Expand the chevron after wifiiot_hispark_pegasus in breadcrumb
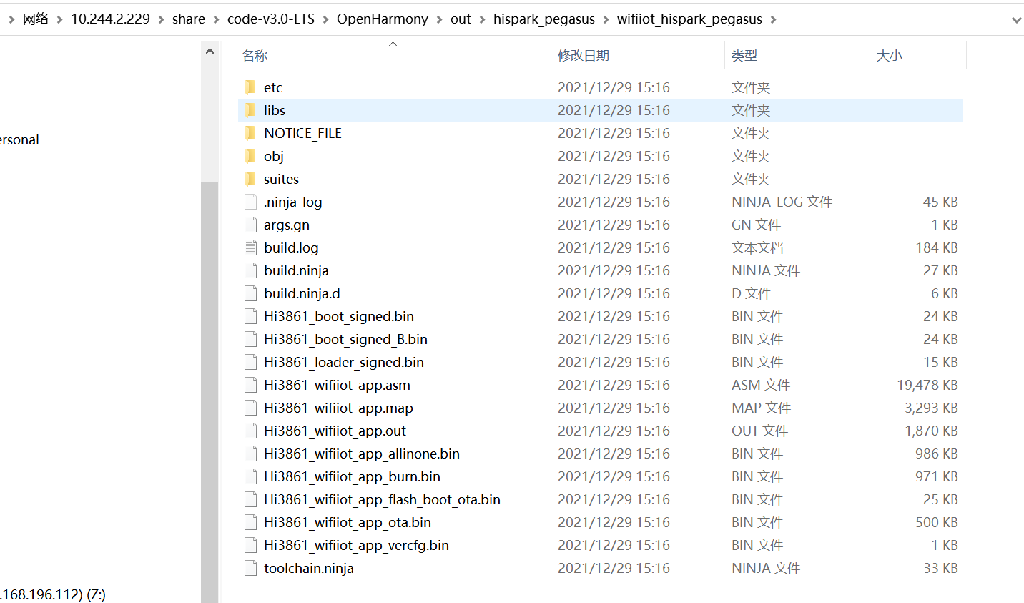 (x=773, y=19)
